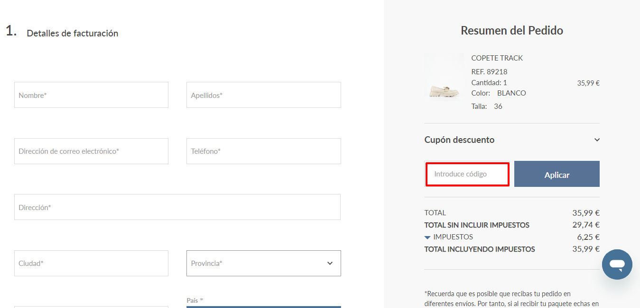Click the Aplicar coupon button

557,174
